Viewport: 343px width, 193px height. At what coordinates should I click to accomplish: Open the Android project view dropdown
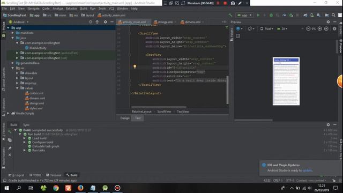[19, 22]
